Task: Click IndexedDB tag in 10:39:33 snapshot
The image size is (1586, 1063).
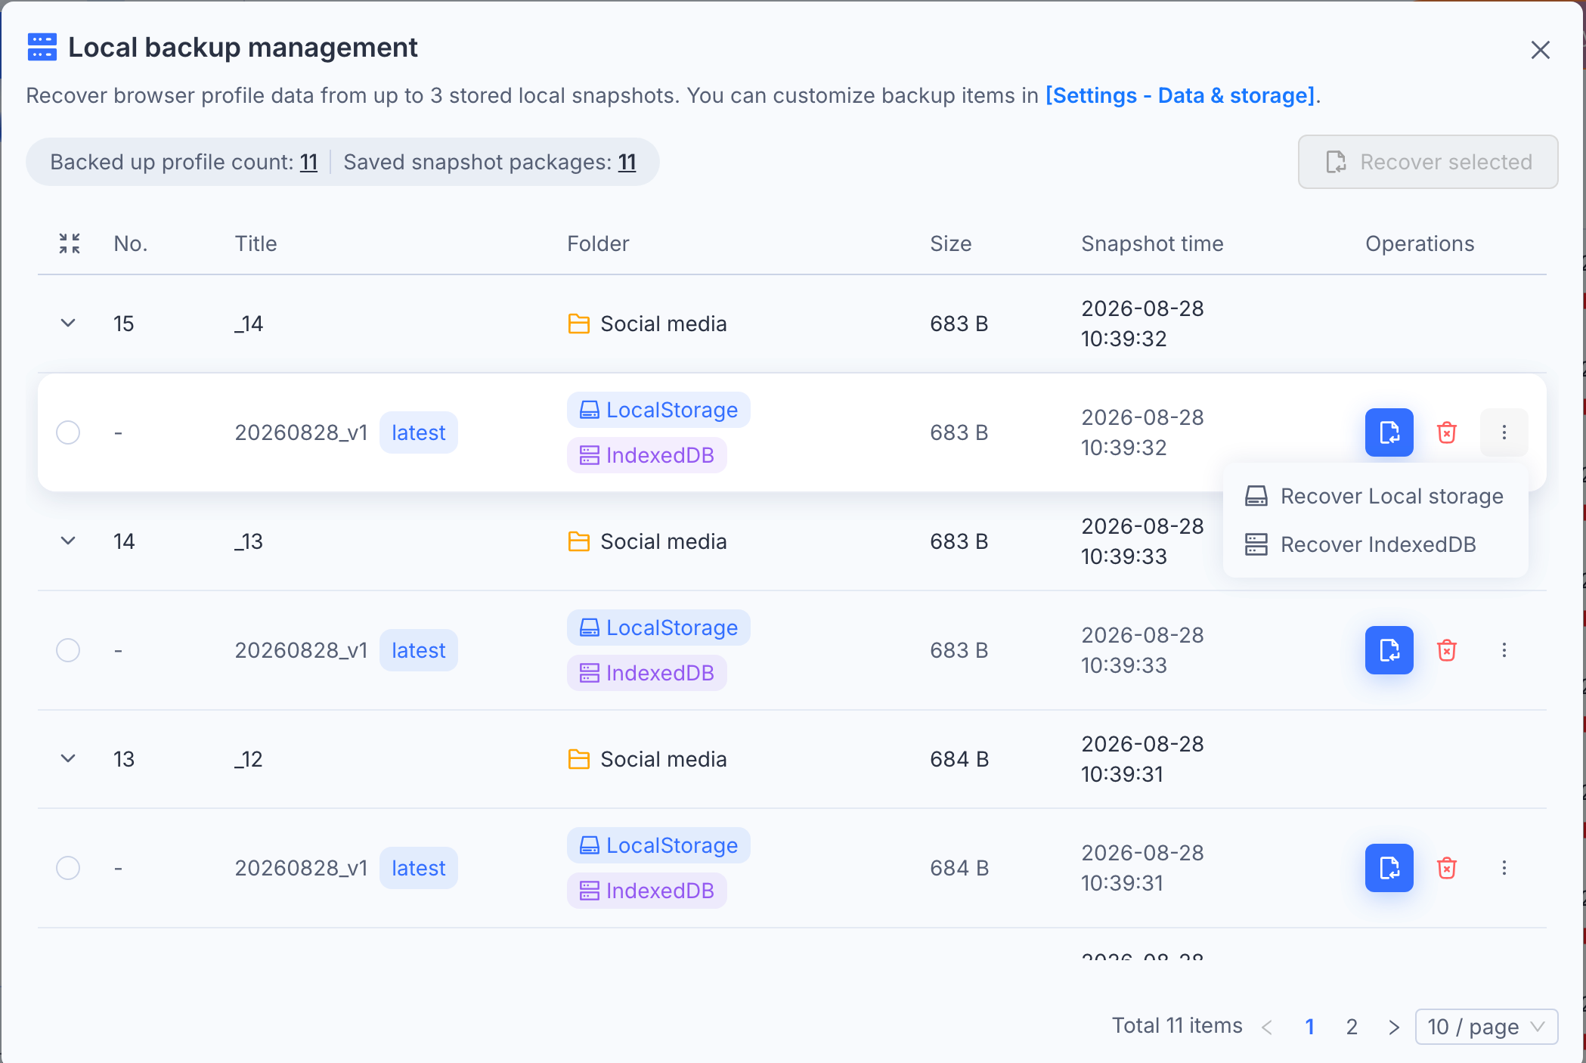Action: [x=647, y=673]
